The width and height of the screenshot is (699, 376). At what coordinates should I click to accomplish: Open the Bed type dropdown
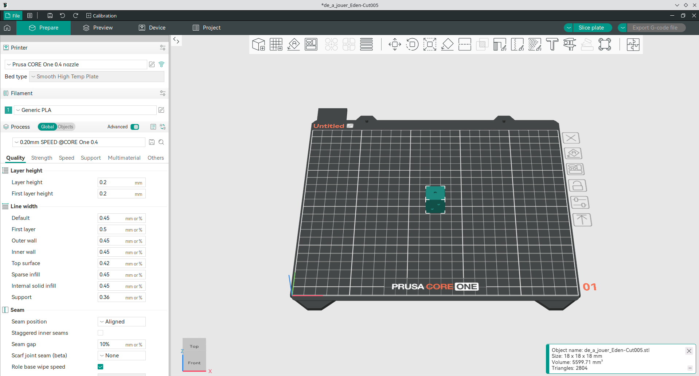[97, 77]
